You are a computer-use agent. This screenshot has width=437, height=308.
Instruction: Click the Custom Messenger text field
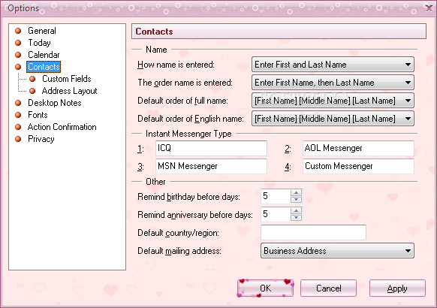358,166
